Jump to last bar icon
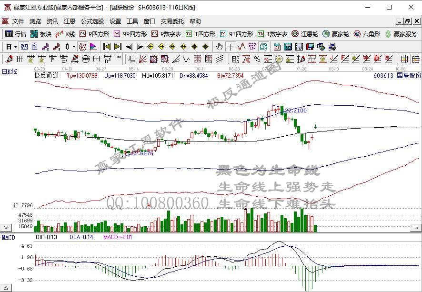The height and width of the screenshot is (292, 422). (x=118, y=47)
